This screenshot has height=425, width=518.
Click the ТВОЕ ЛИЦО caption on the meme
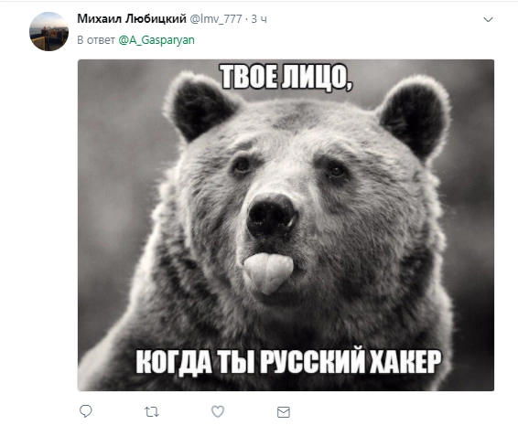coord(286,77)
